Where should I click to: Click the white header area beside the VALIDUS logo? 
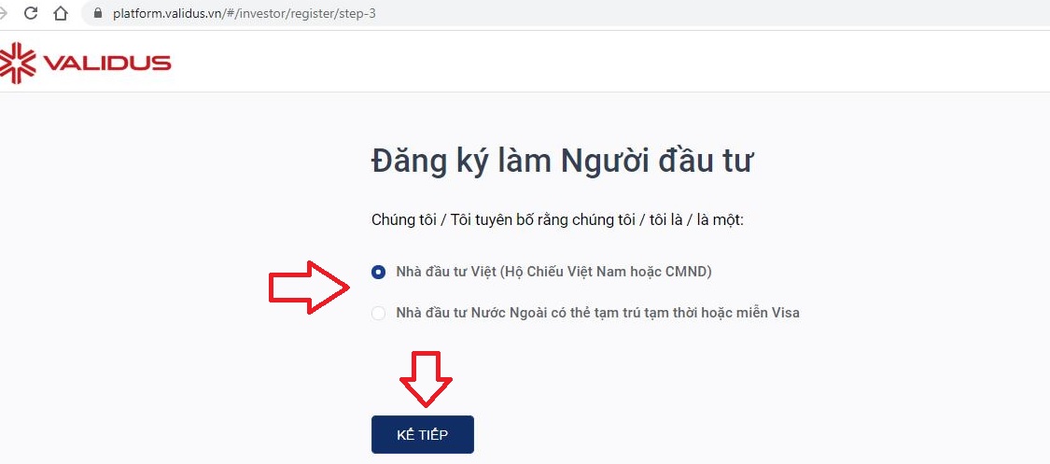(x=603, y=63)
